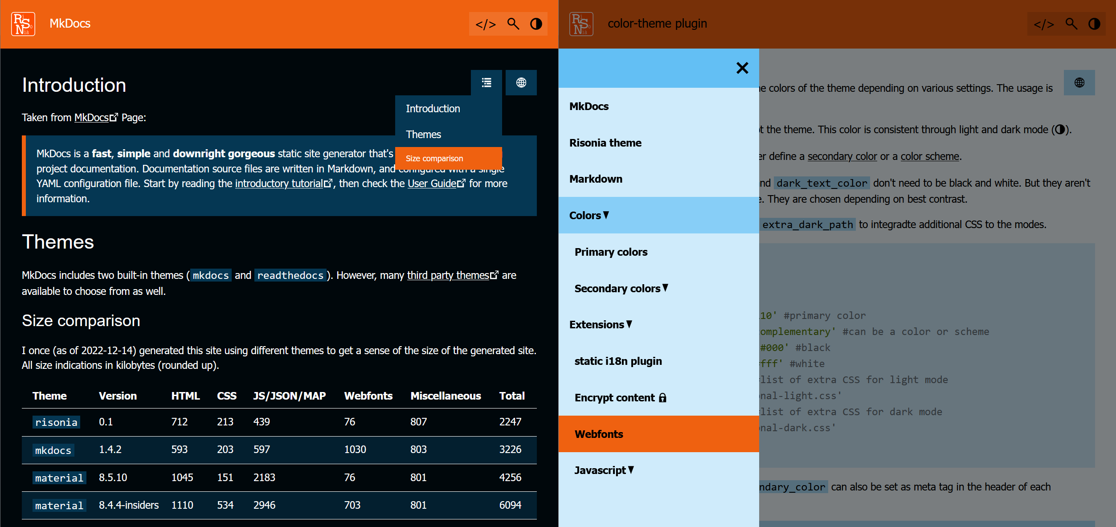Select Size comparison in the contents menu
This screenshot has width=1116, height=527.
click(x=434, y=158)
